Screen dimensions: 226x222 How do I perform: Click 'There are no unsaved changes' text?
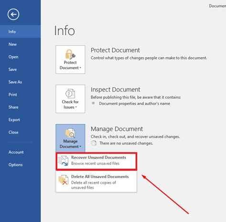pyautogui.click(x=126, y=143)
